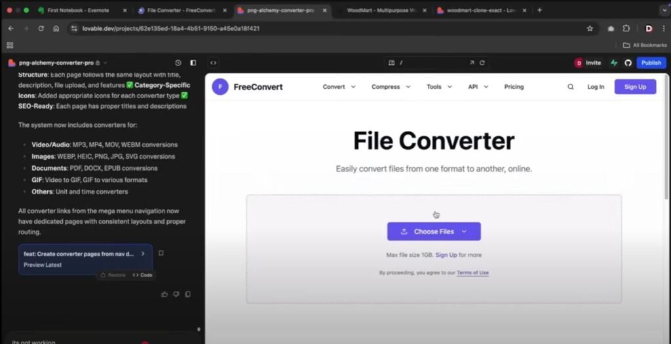
Task: Click Preview Latest on the edit card
Action: click(43, 265)
